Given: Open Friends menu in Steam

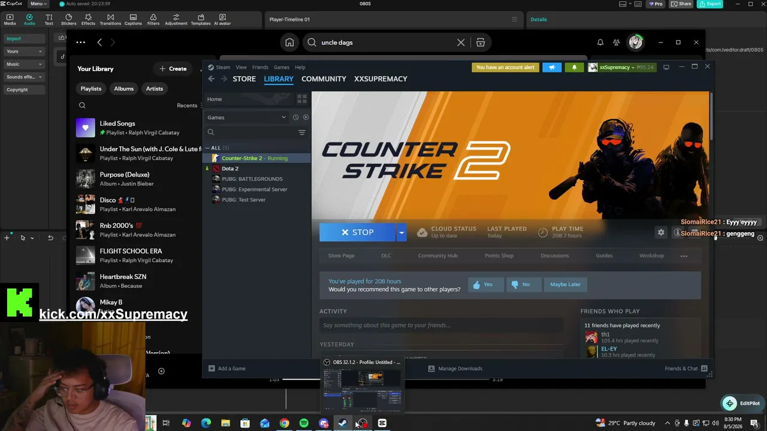Looking at the screenshot, I should click(260, 67).
